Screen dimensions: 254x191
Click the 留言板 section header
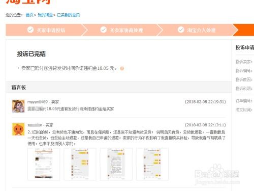(x=19, y=88)
